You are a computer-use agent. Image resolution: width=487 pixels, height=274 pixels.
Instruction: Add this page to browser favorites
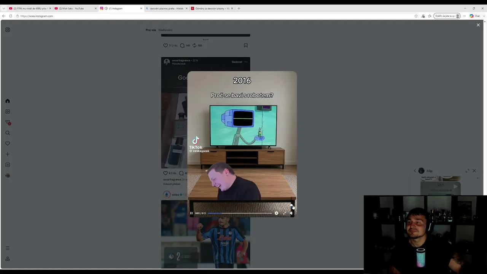(x=416, y=16)
